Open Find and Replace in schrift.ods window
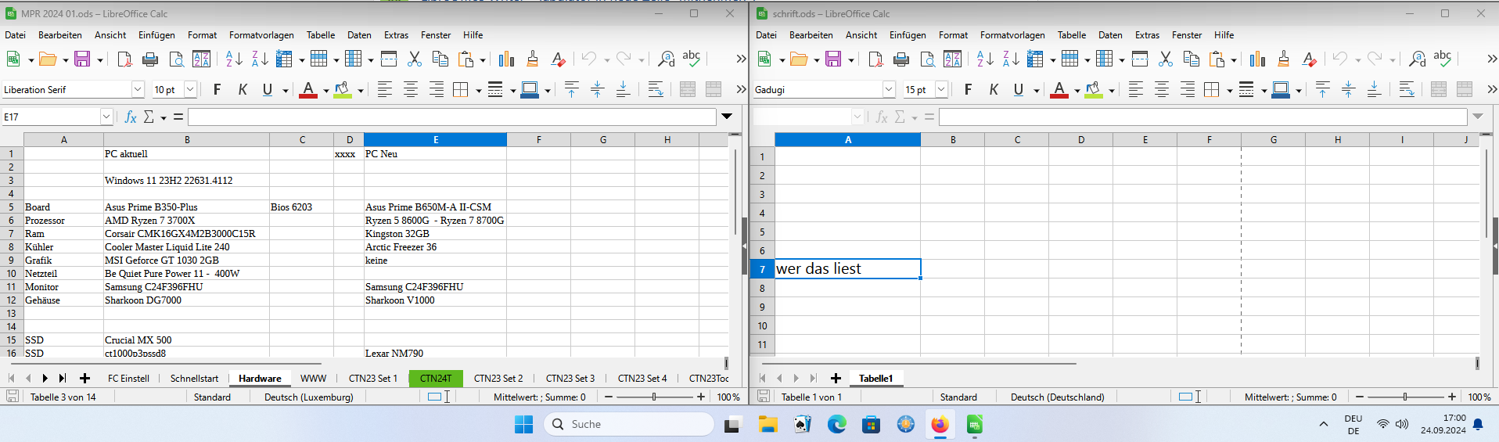This screenshot has height=442, width=1499. coord(1417,59)
